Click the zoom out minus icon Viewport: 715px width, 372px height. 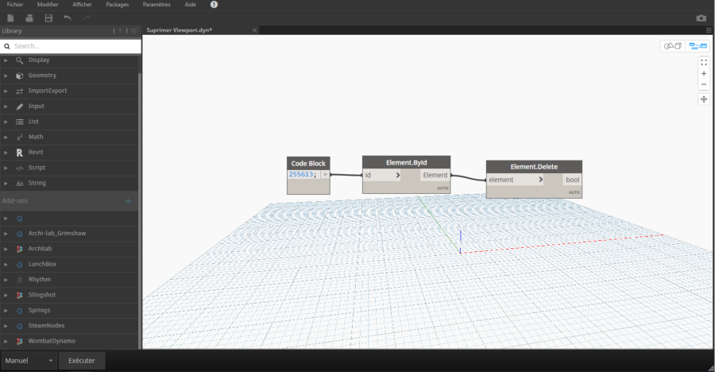(704, 84)
